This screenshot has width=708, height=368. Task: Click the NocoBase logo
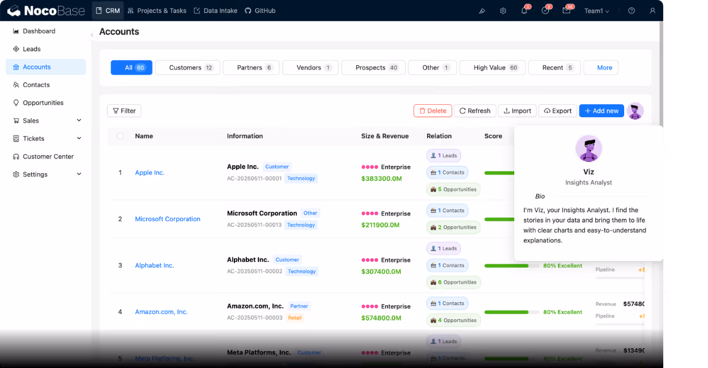pos(46,11)
